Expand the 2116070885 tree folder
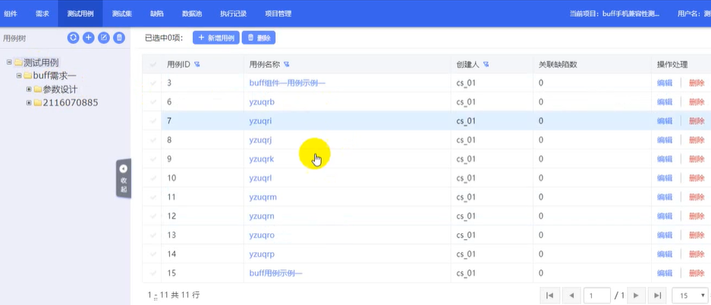 pos(29,103)
